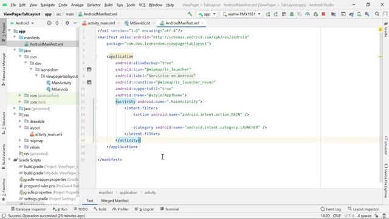Click the yellow inspection warning indicator

[380, 30]
